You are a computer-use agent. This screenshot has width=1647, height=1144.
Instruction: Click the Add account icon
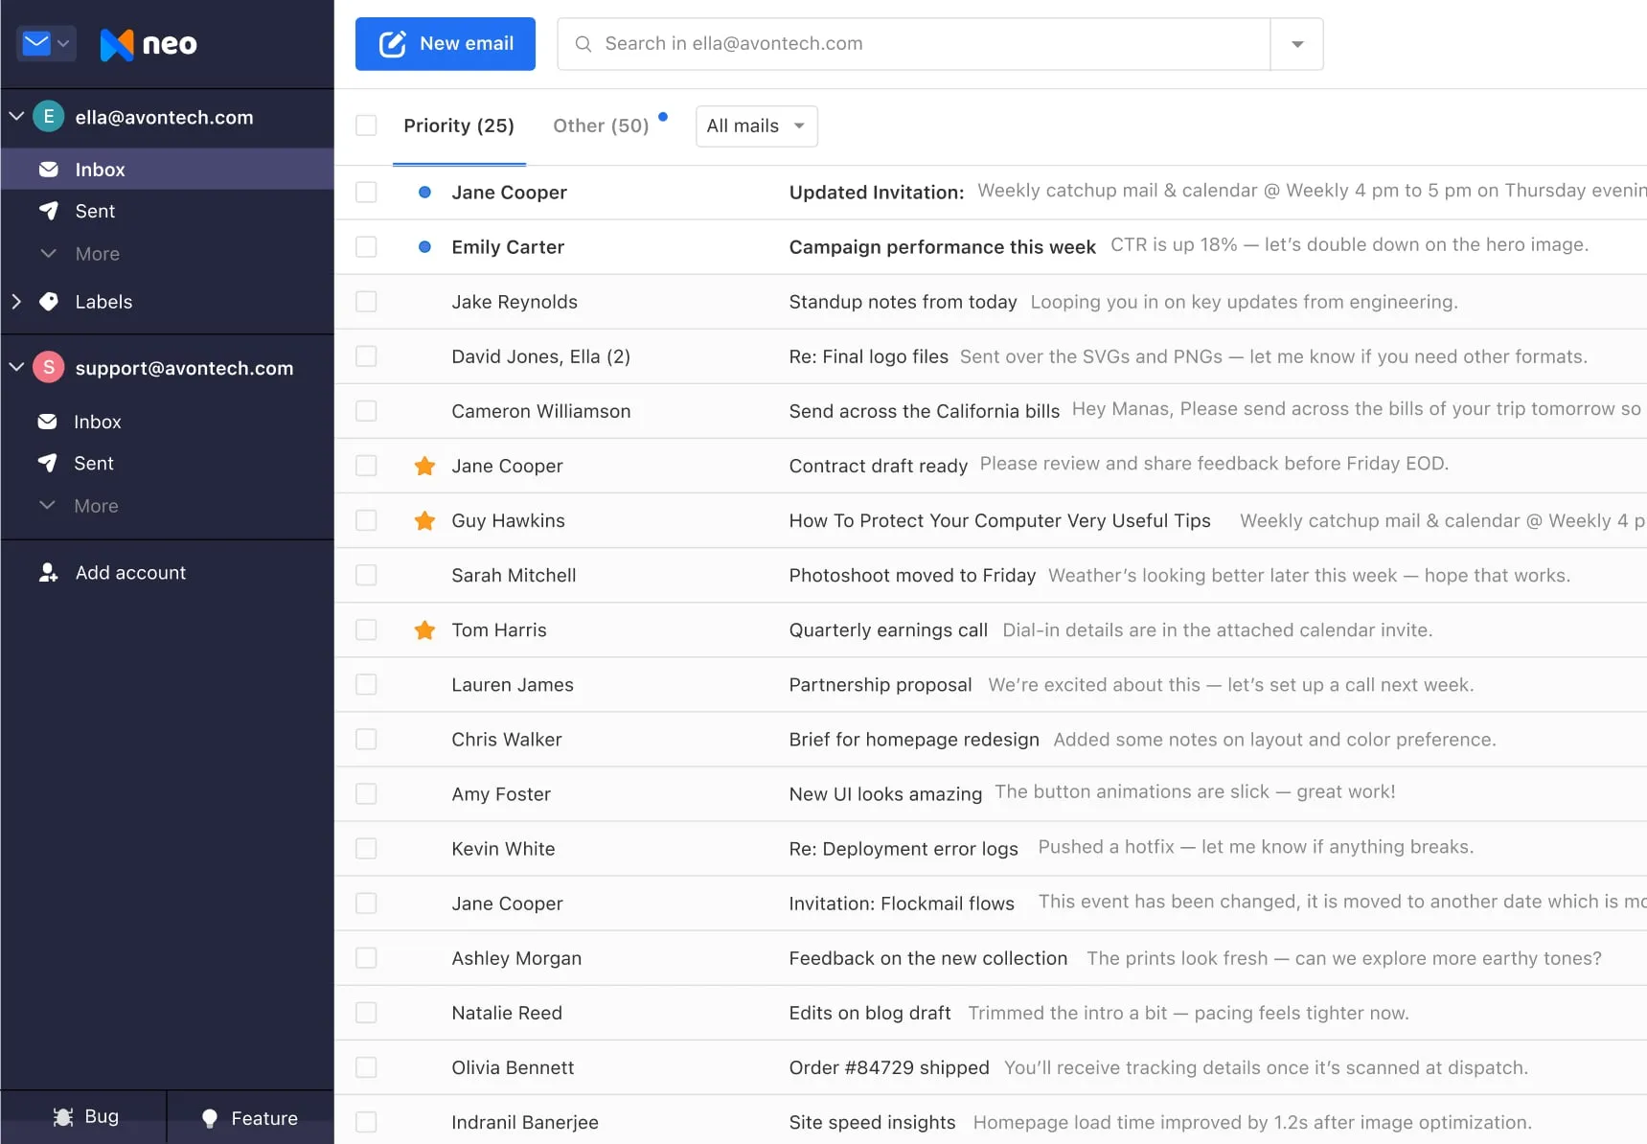pyautogui.click(x=48, y=573)
